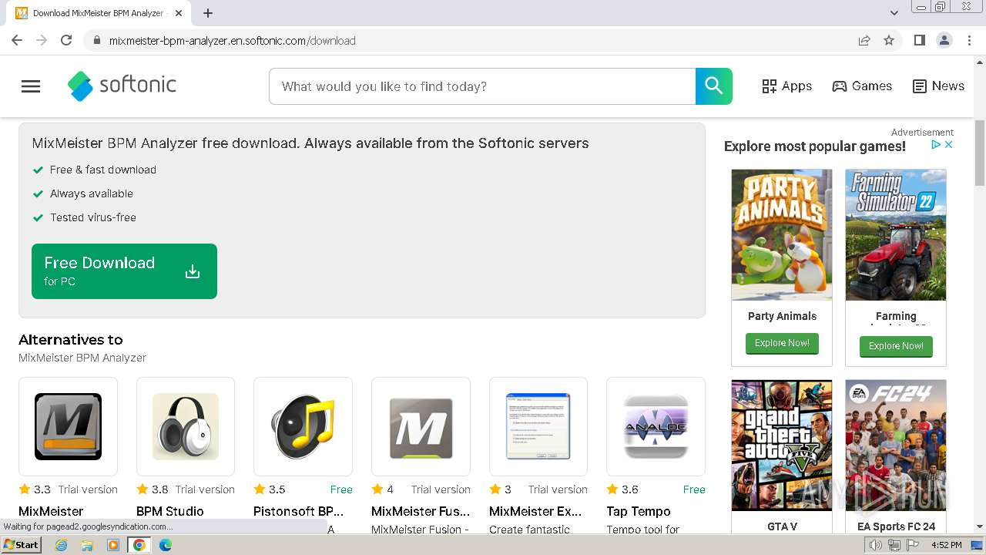
Task: Bookmark the page with the star icon
Action: click(x=889, y=41)
